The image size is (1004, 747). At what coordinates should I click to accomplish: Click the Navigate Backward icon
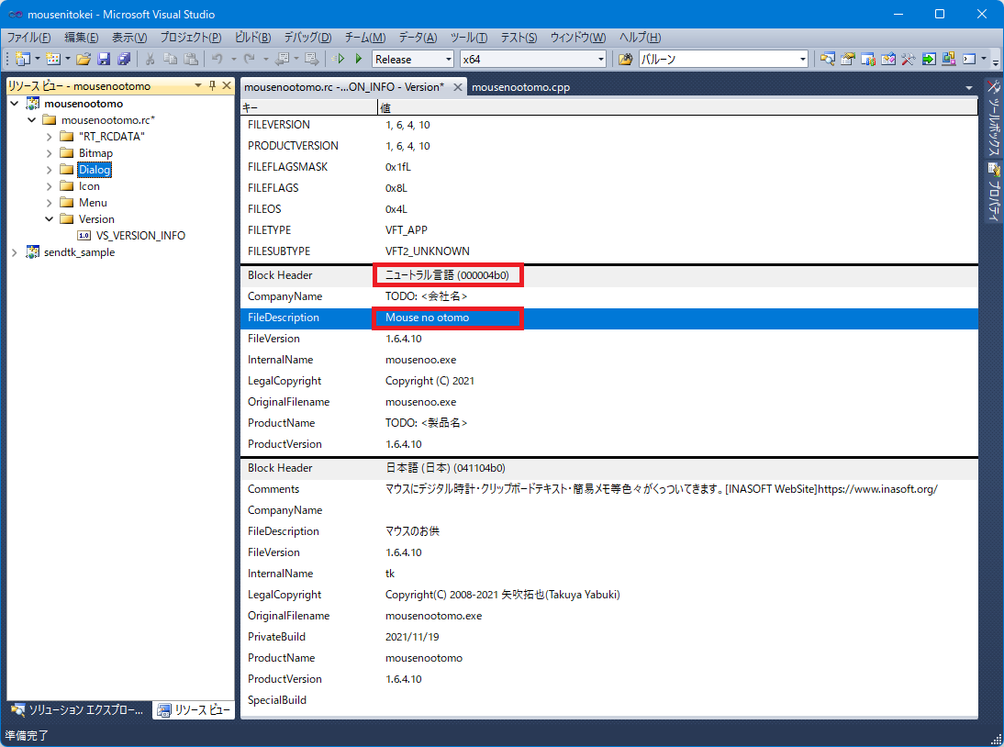pos(282,59)
